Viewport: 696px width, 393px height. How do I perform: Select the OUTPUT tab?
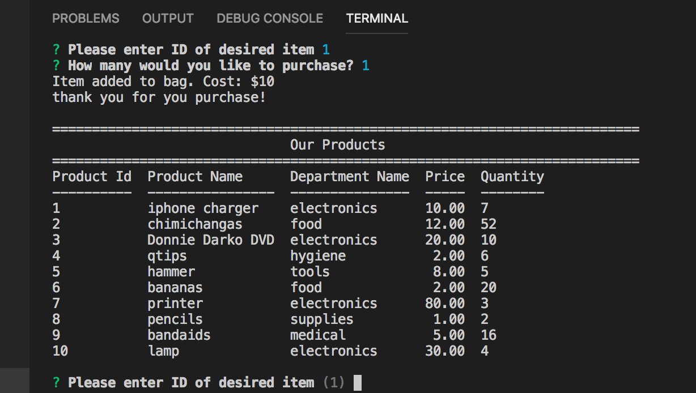coord(167,18)
